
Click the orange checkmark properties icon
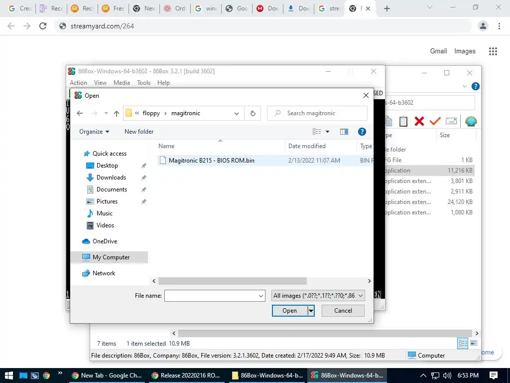click(x=435, y=121)
